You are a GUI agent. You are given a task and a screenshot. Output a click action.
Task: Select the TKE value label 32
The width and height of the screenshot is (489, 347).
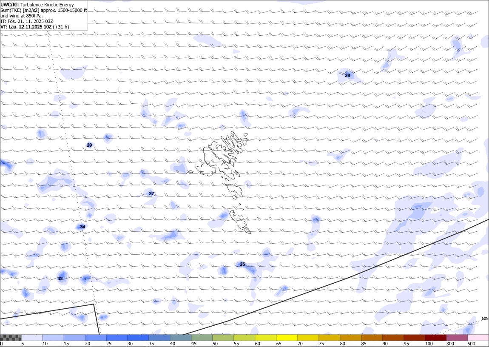point(60,279)
